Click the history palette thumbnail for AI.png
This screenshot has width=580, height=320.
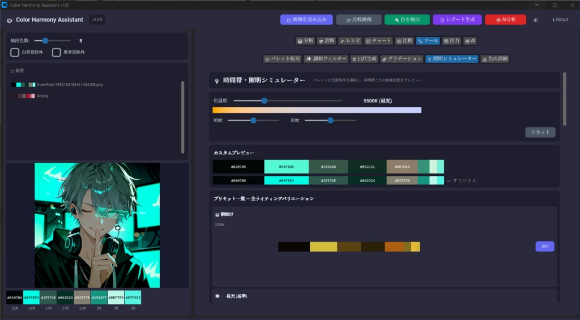pos(23,96)
